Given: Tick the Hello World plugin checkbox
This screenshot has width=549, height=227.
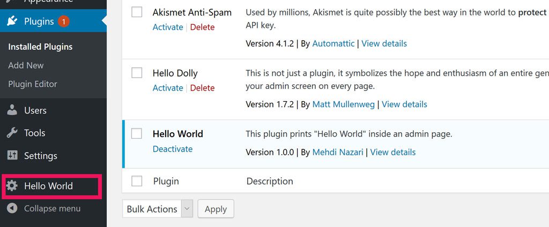Looking at the screenshot, I should [x=137, y=133].
